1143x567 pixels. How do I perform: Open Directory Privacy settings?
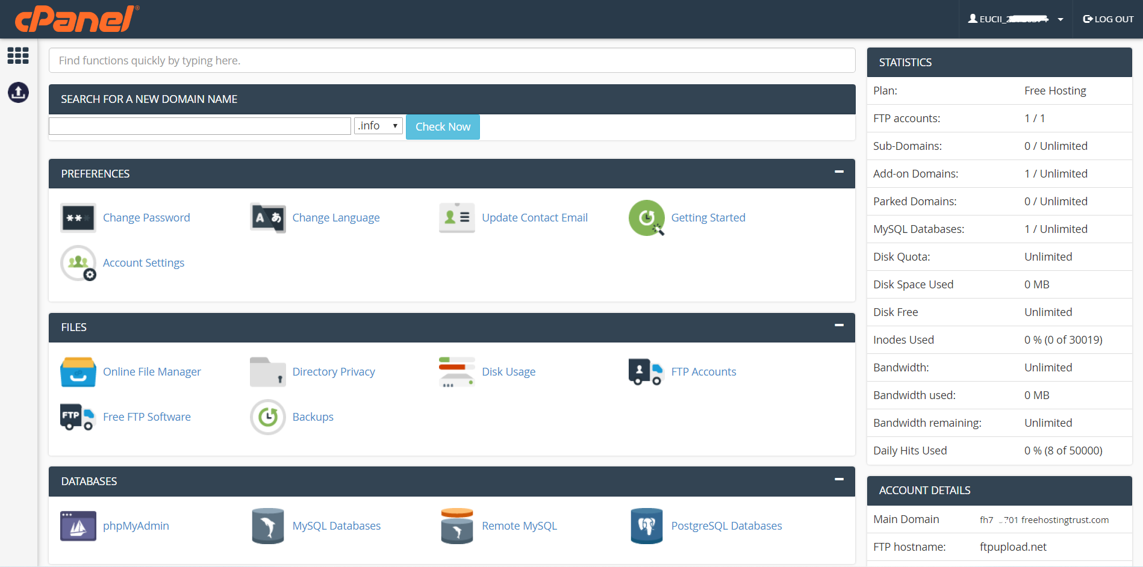click(334, 371)
